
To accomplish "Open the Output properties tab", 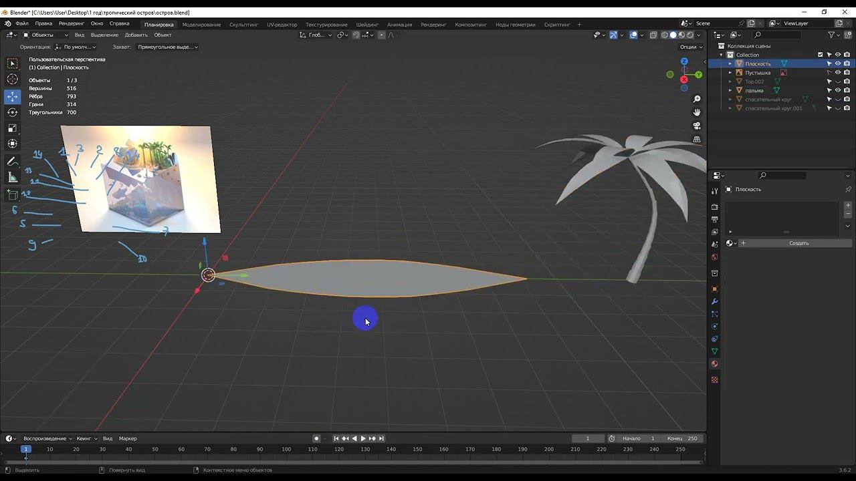I will click(x=714, y=219).
